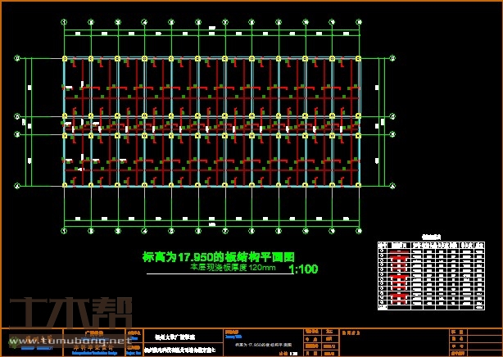Click the yellow column node at plan's top-left corner
This screenshot has width=503, height=357.
click(x=66, y=58)
